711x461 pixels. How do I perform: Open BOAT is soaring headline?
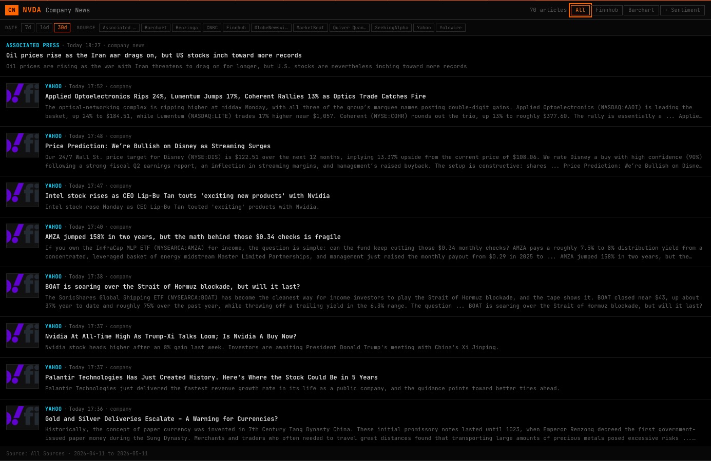[x=172, y=287]
